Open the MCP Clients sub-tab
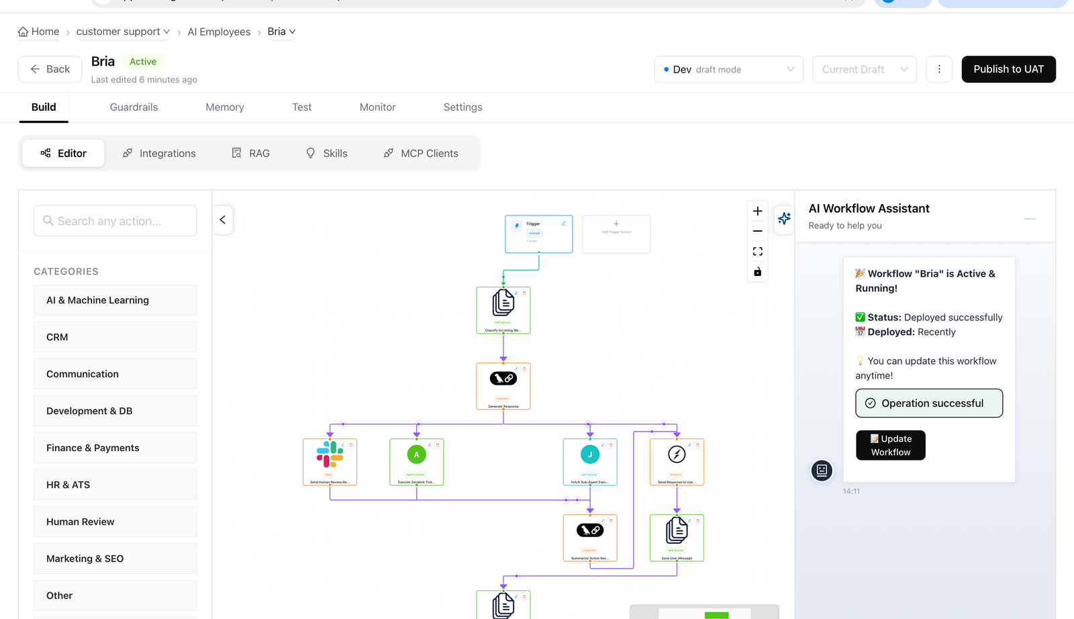Image resolution: width=1074 pixels, height=619 pixels. point(421,153)
